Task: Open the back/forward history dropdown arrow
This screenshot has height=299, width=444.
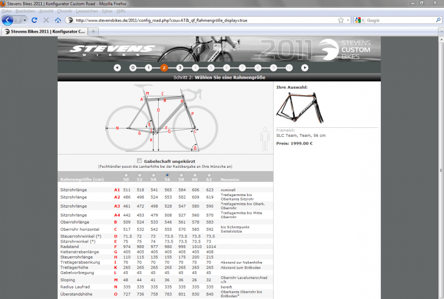Action: [x=25, y=20]
